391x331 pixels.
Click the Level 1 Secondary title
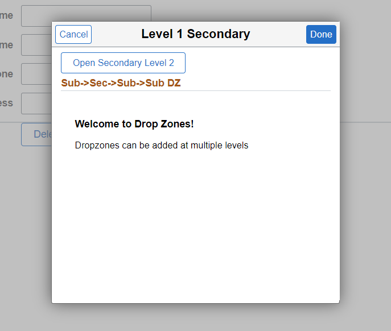coord(195,34)
